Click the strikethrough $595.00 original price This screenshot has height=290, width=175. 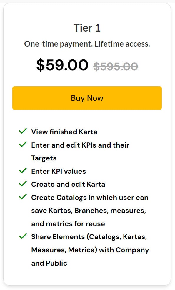tap(116, 67)
